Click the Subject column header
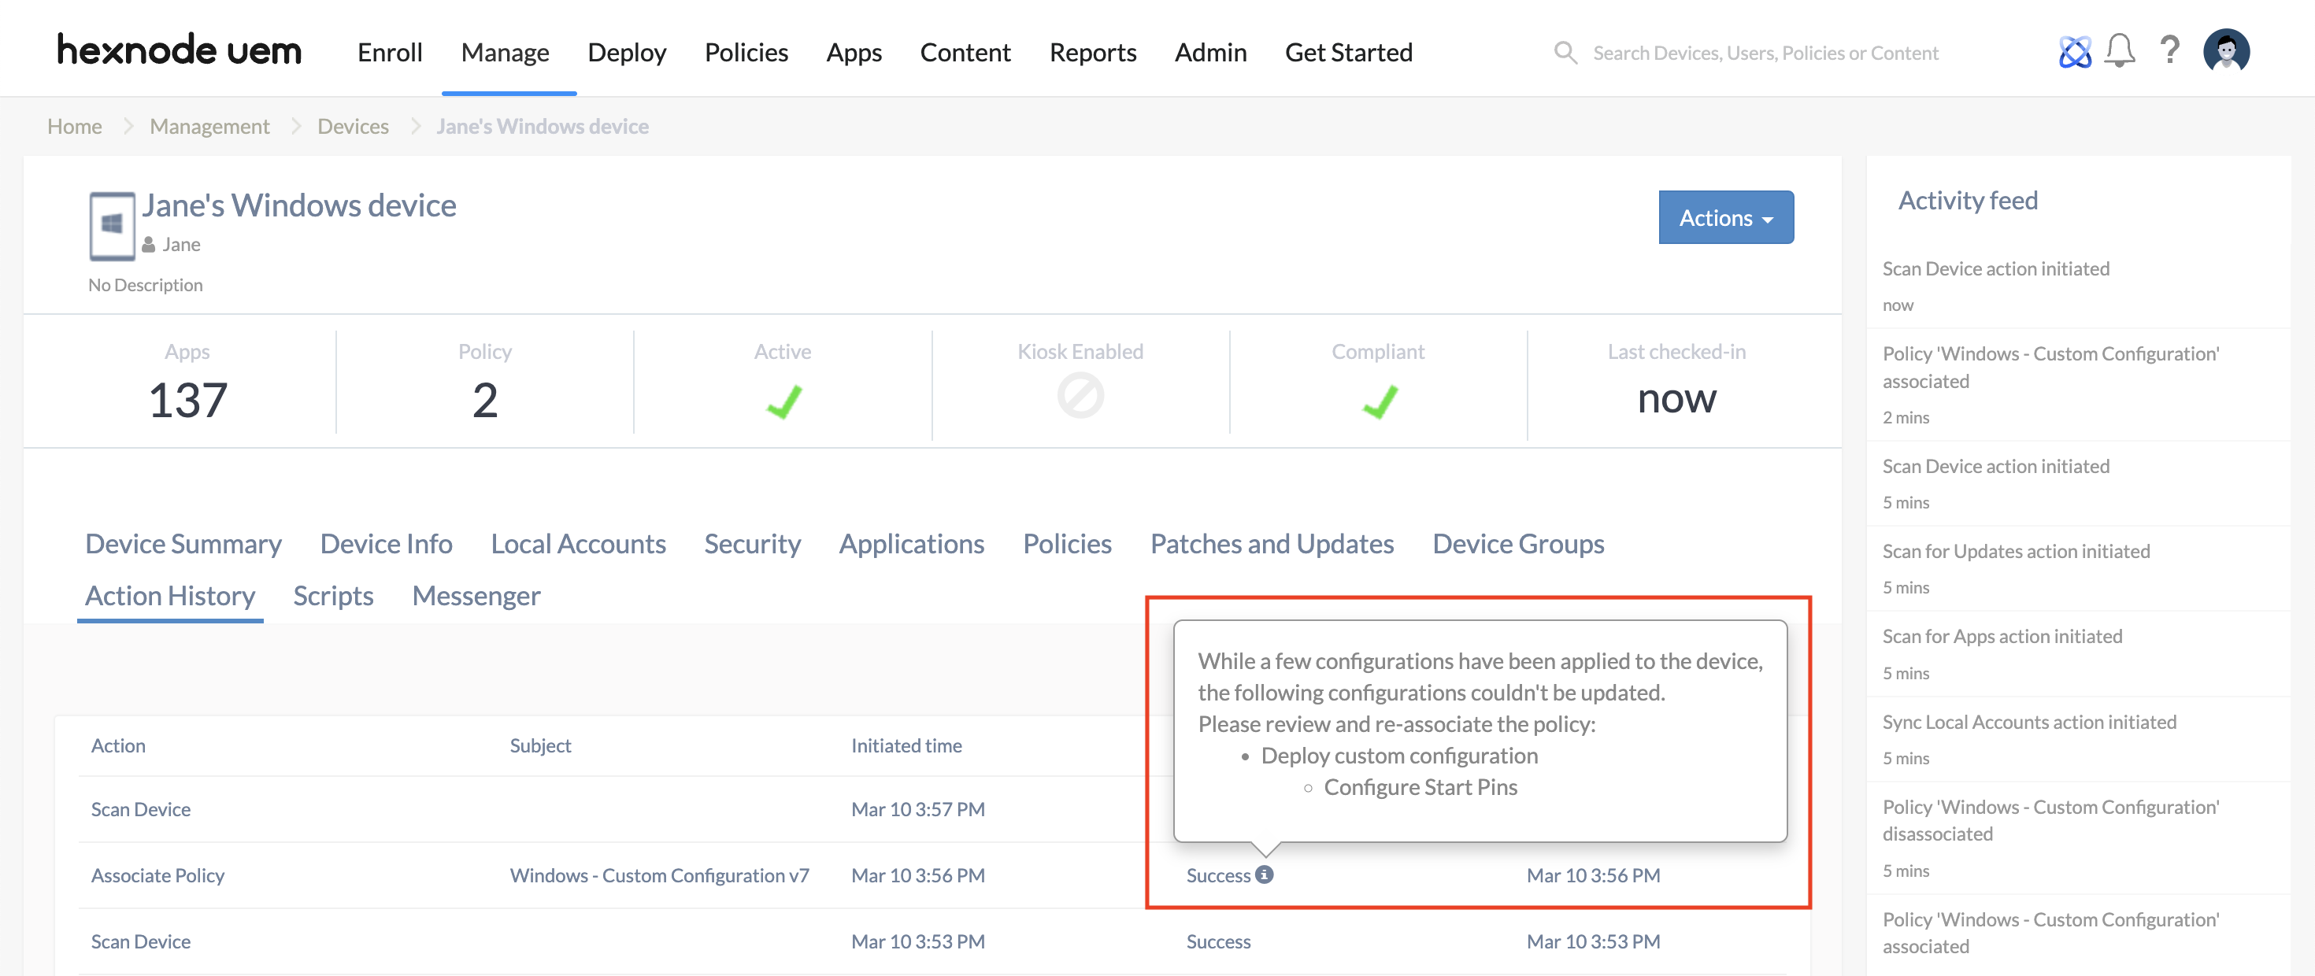Screen dimensions: 2315x976 pyautogui.click(x=540, y=745)
